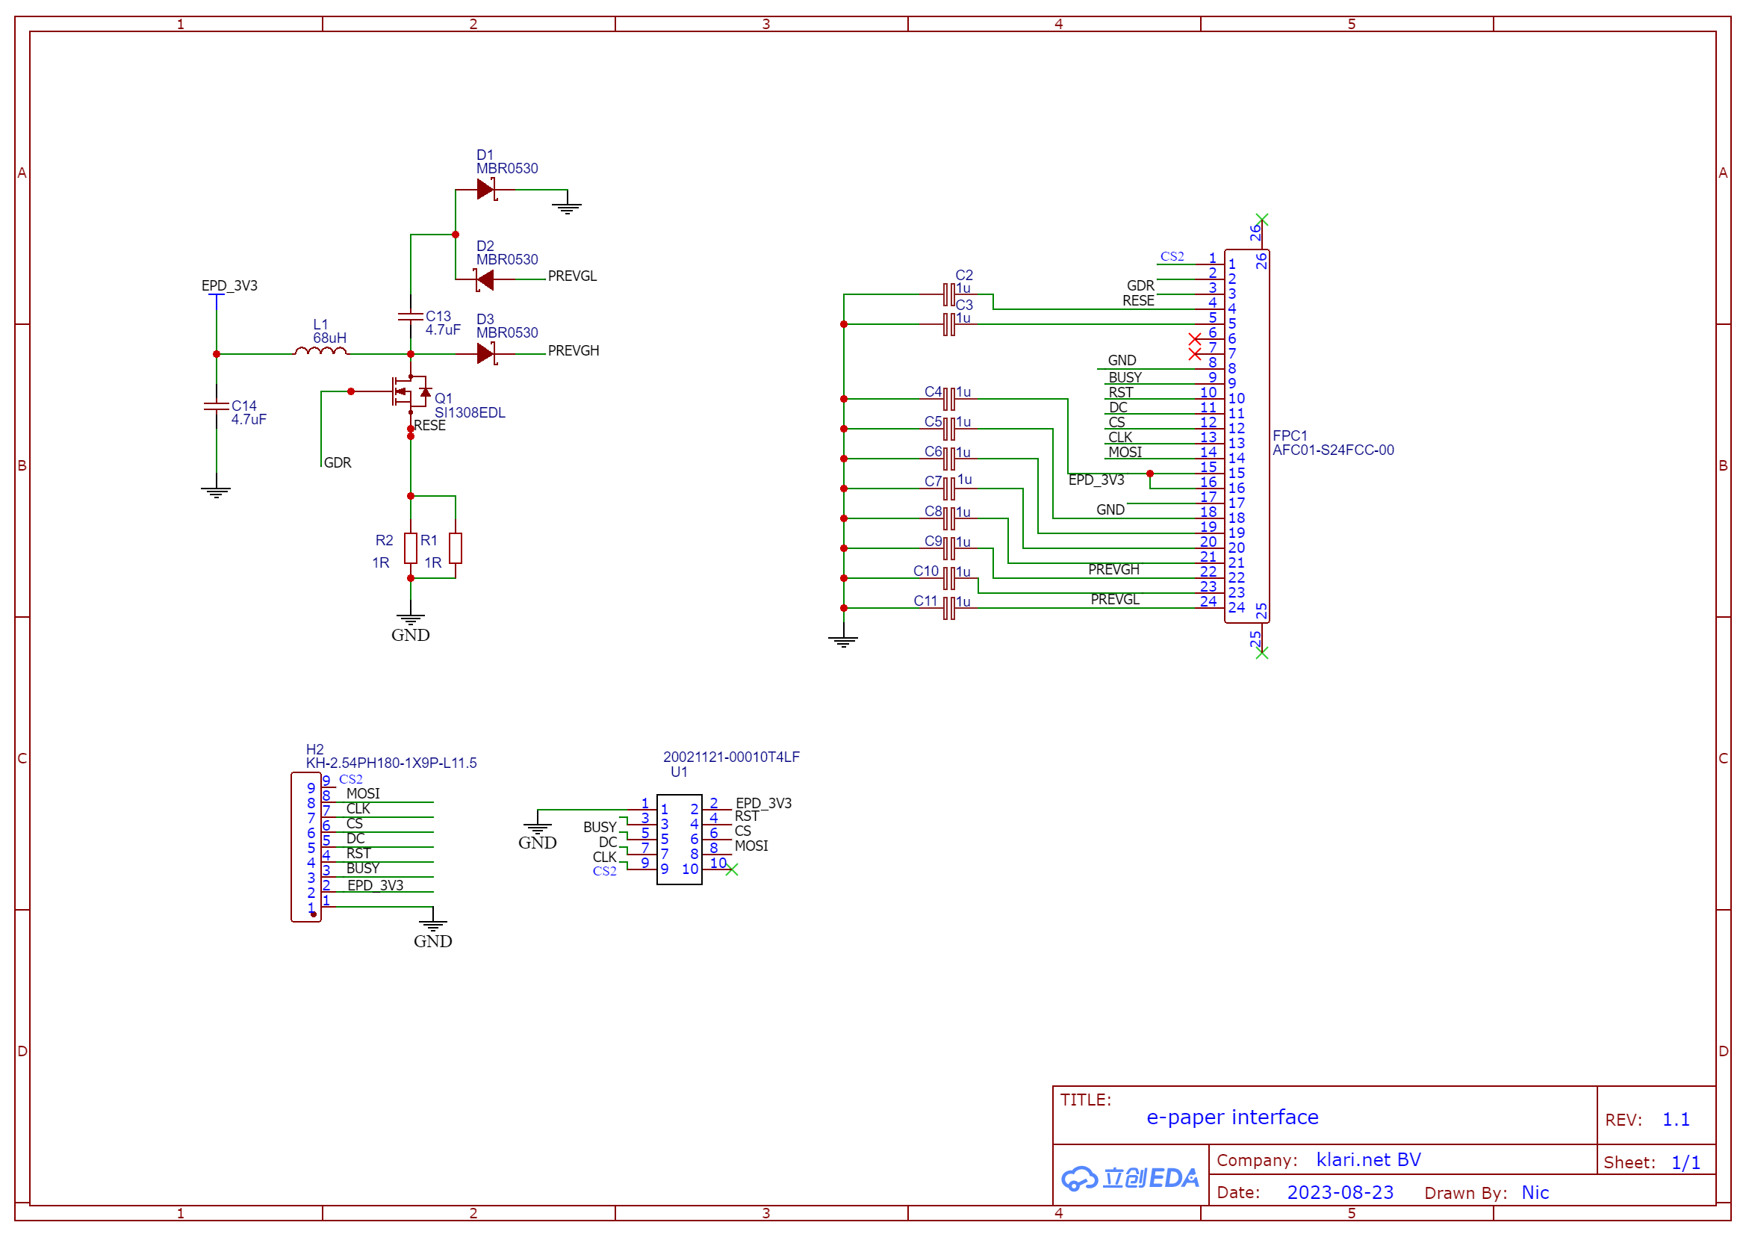This screenshot has height=1237, width=1746.
Task: Click the BUSY net label at FPC1 pin 9
Action: click(x=1125, y=378)
